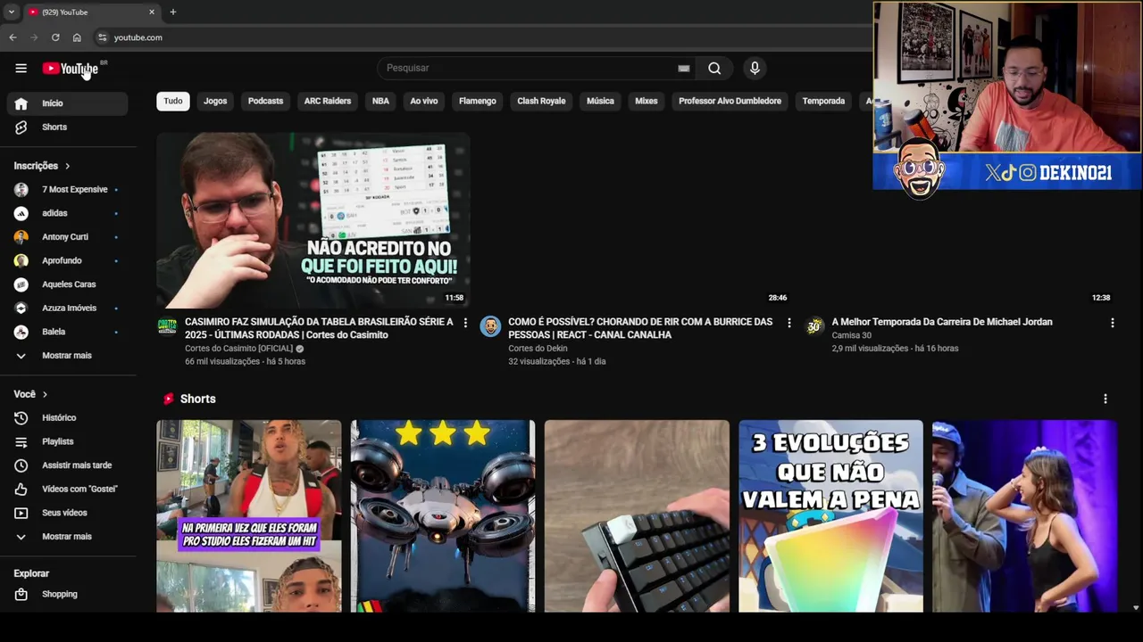Open Histórico in the sidebar
The width and height of the screenshot is (1143, 642).
[x=67, y=417]
